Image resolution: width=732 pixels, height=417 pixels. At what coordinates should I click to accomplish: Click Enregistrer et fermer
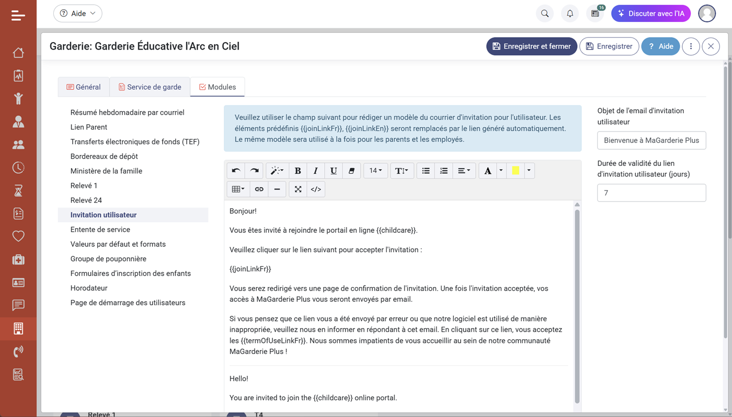(x=532, y=46)
